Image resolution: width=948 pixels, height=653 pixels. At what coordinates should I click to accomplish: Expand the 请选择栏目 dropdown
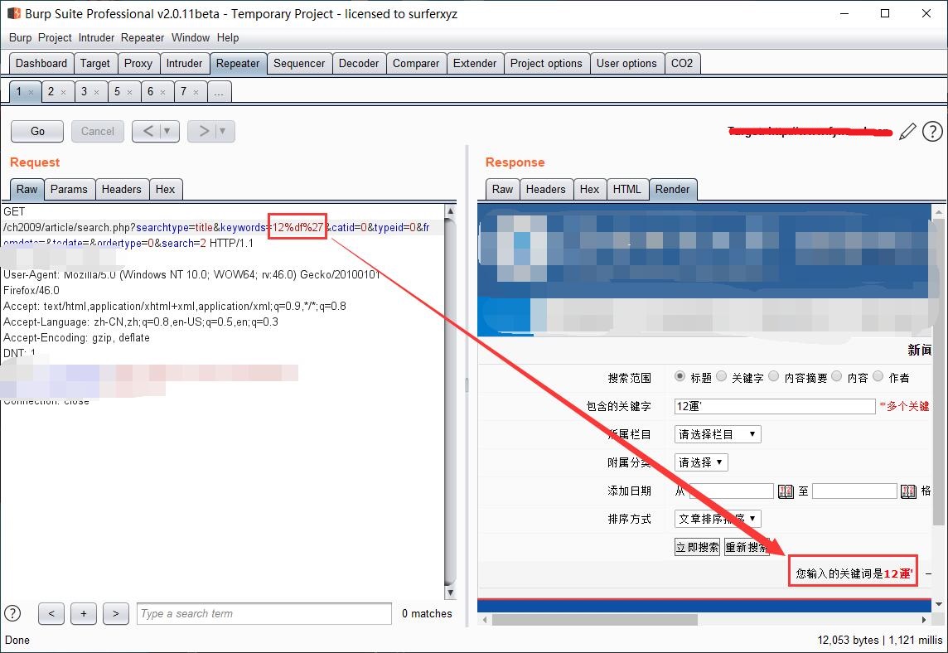point(718,434)
